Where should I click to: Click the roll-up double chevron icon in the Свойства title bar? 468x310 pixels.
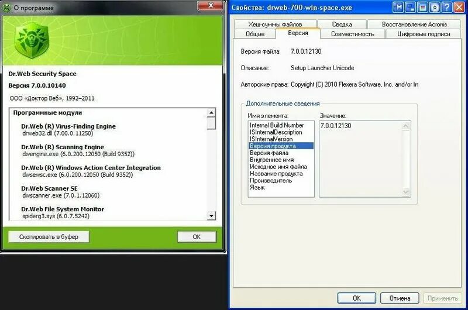(435, 6)
